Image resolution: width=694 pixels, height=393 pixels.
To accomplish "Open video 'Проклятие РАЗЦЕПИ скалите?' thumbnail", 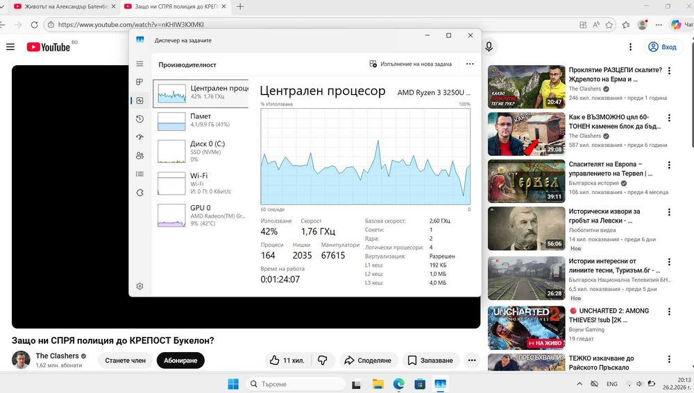I will point(526,87).
